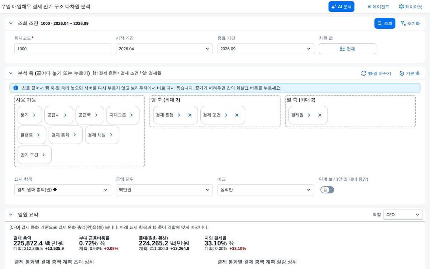Click the 결제 총액 value 225,872.4

[x=28, y=243]
